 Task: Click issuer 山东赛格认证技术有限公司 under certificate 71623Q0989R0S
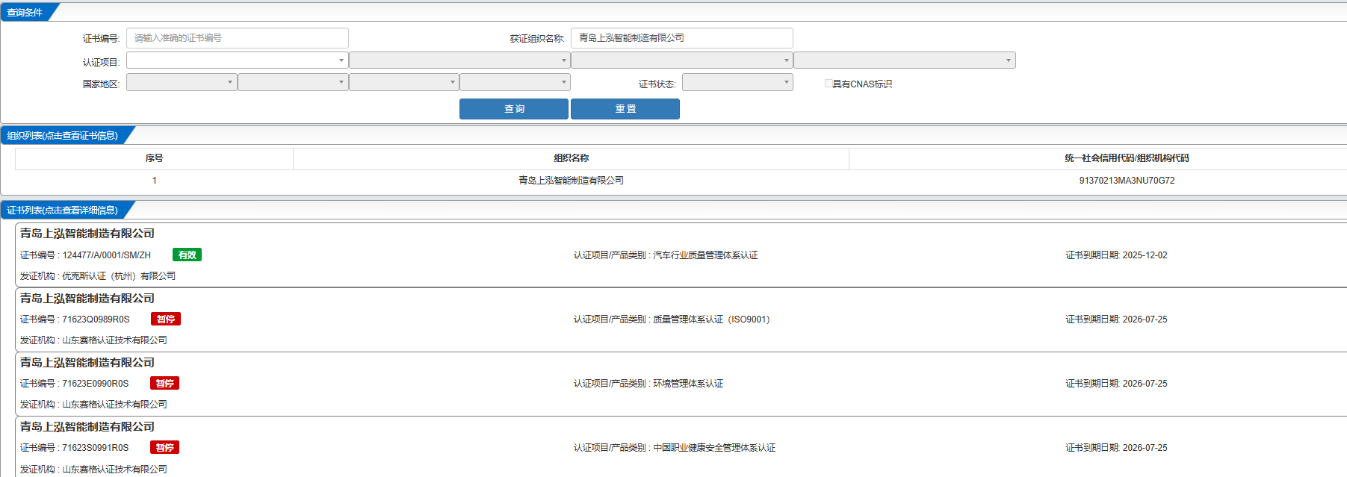tap(114, 340)
